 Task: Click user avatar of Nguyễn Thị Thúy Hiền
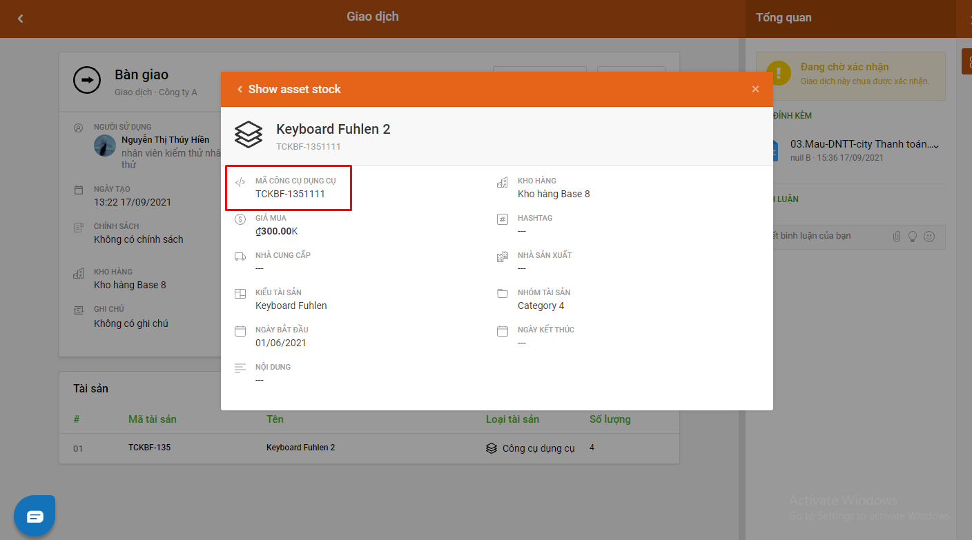pos(105,146)
